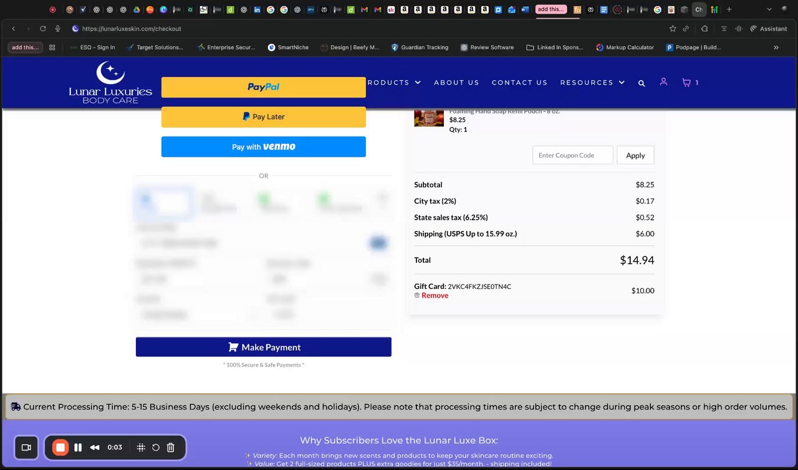This screenshot has height=470, width=798.
Task: Click gift card code 2VKC4FKZJSE0TN4C
Action: coord(479,287)
